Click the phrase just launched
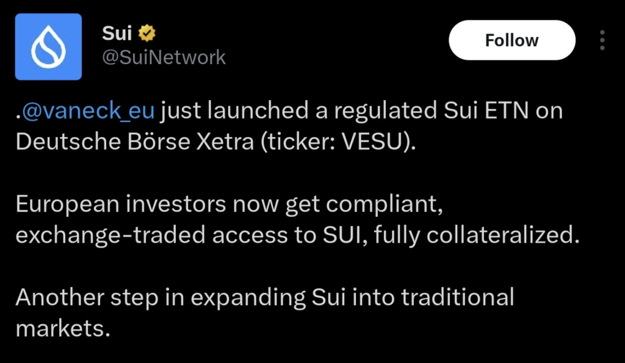The height and width of the screenshot is (363, 625). 218,112
